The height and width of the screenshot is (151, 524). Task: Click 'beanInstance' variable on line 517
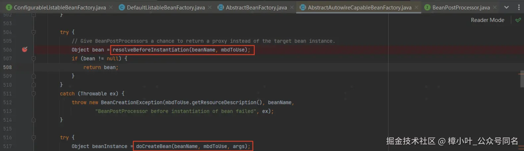pyautogui.click(x=110, y=146)
